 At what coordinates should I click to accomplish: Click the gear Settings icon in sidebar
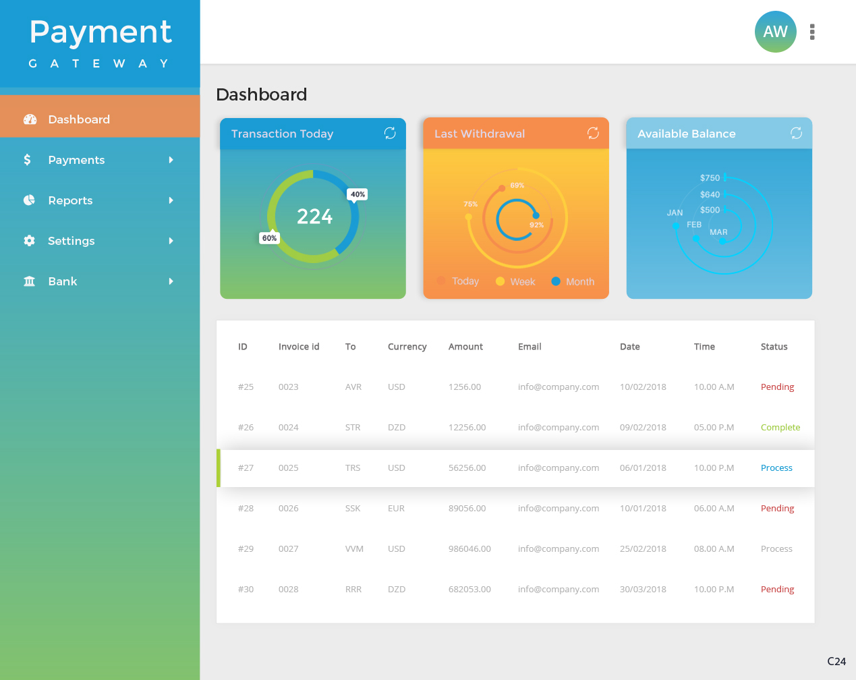tap(29, 241)
